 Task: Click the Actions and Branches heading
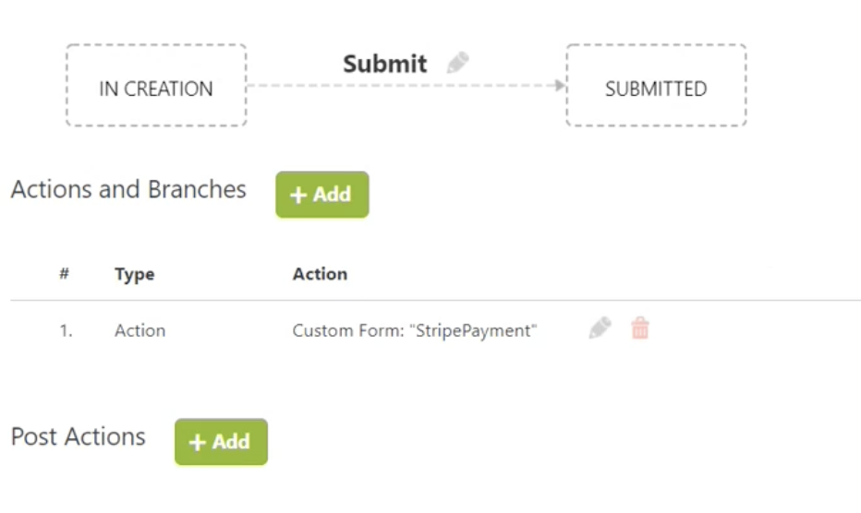pyautogui.click(x=128, y=189)
